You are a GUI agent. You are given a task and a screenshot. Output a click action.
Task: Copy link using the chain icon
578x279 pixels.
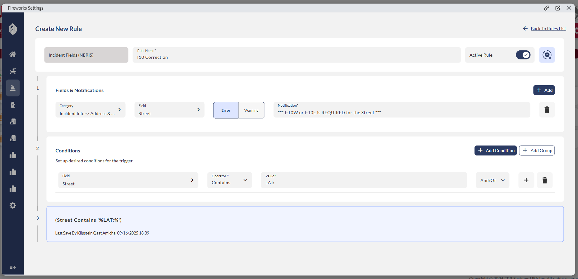[547, 8]
